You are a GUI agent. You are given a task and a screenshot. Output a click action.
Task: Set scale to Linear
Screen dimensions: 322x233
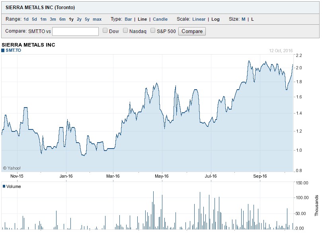(x=199, y=19)
